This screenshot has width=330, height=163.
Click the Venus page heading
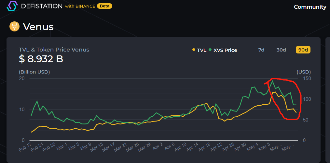click(38, 27)
